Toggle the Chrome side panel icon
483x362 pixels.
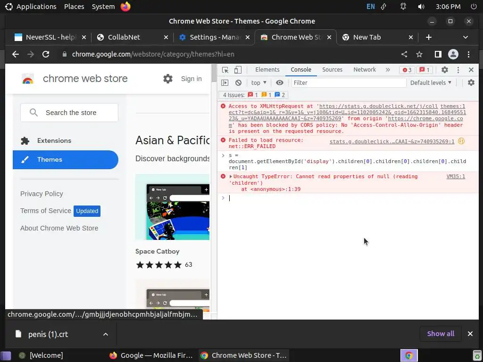[x=438, y=54]
